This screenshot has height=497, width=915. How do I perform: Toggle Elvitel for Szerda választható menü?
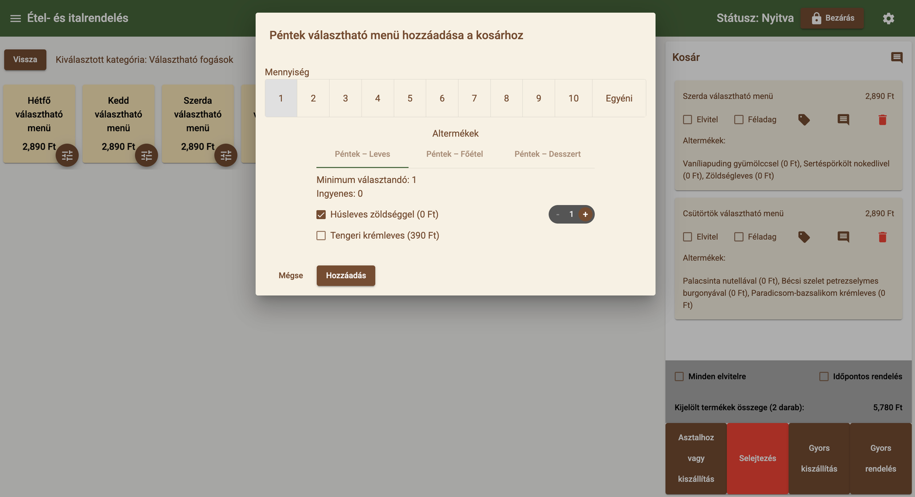[x=688, y=119]
